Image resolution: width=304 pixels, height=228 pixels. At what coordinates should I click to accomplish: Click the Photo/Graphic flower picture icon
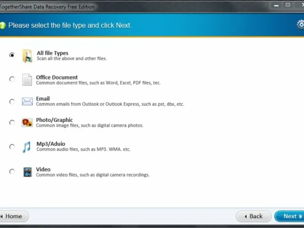[27, 122]
